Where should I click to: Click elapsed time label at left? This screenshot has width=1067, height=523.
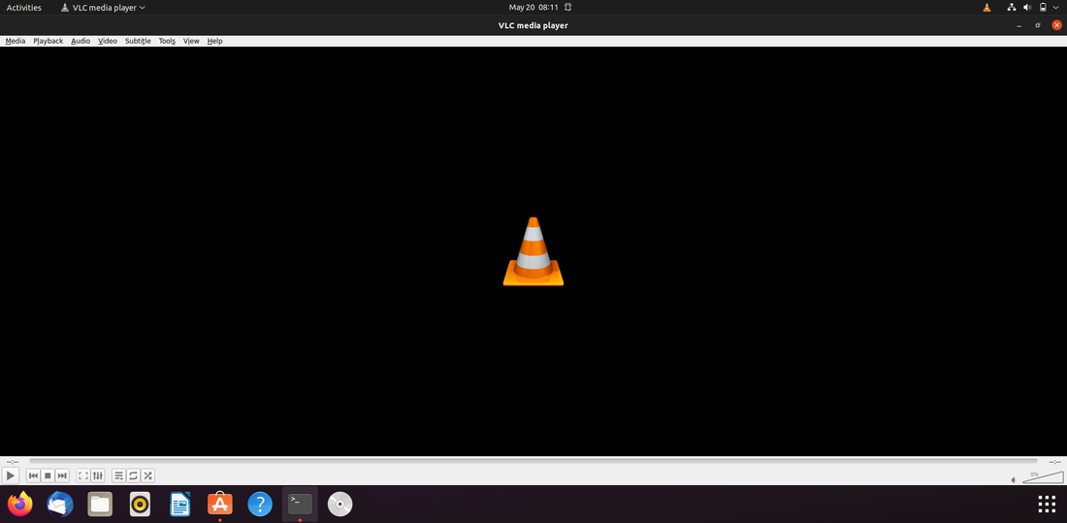click(13, 462)
